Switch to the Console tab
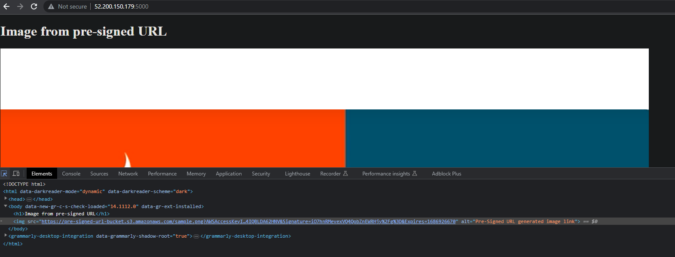The width and height of the screenshot is (675, 257). [71, 174]
